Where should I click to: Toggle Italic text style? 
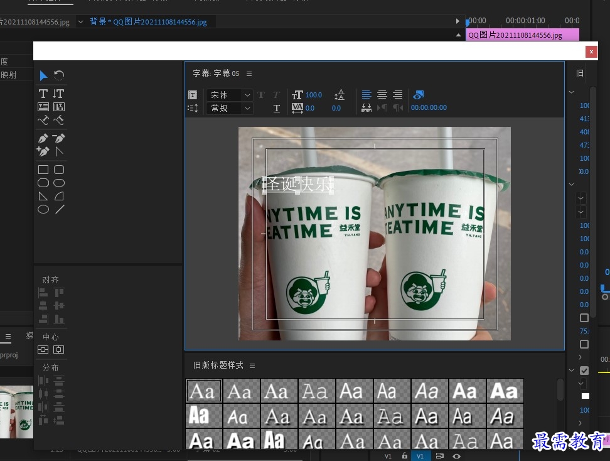tap(276, 95)
